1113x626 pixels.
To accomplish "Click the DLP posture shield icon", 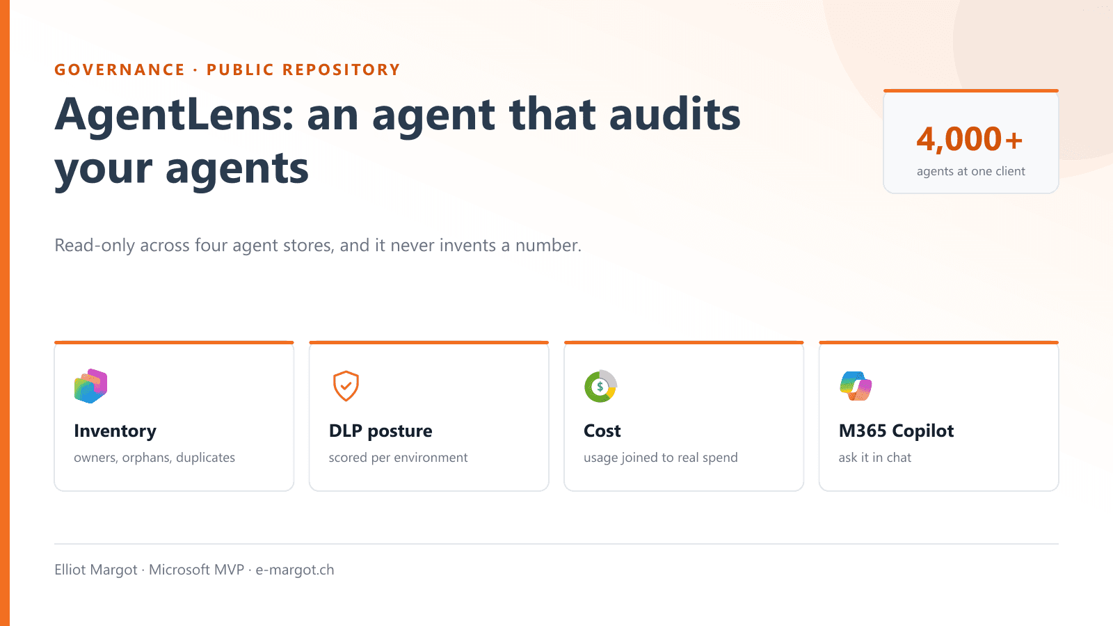I will tap(346, 386).
